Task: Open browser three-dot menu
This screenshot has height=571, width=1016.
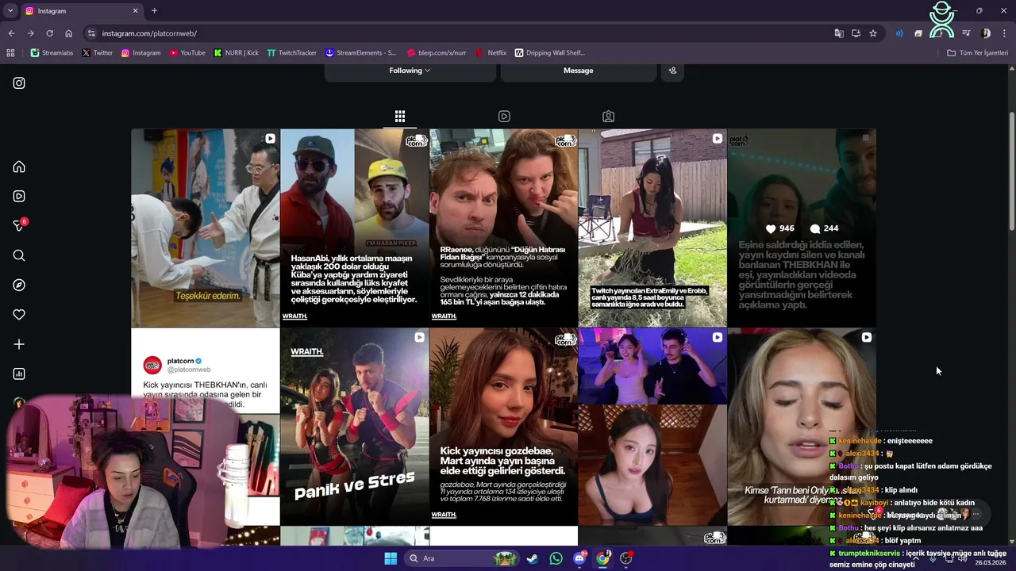Action: pos(1005,33)
